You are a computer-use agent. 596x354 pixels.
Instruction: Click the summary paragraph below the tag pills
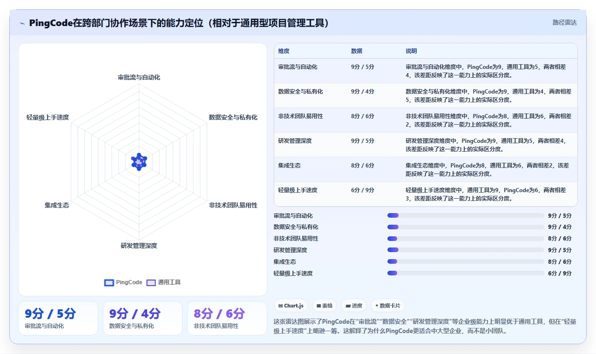point(425,326)
